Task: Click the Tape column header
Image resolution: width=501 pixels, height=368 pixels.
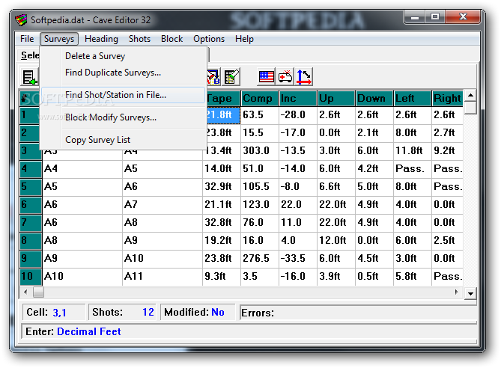Action: pyautogui.click(x=223, y=98)
